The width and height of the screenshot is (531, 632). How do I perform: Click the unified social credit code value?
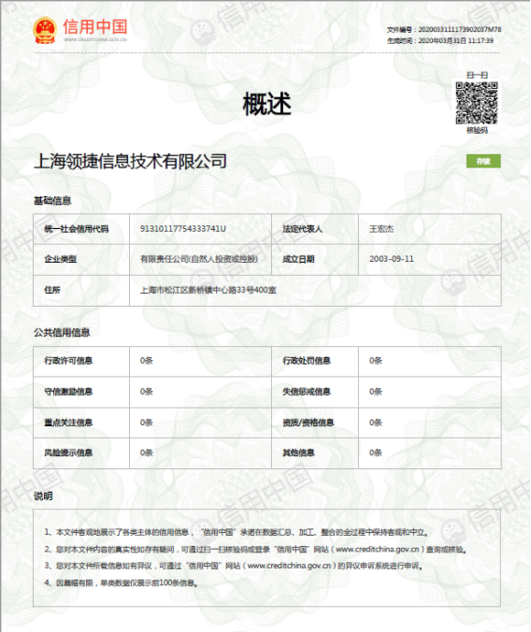183,229
